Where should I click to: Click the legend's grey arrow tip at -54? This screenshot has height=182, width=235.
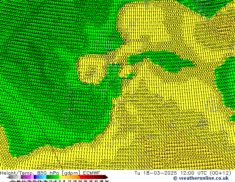coord(9,177)
